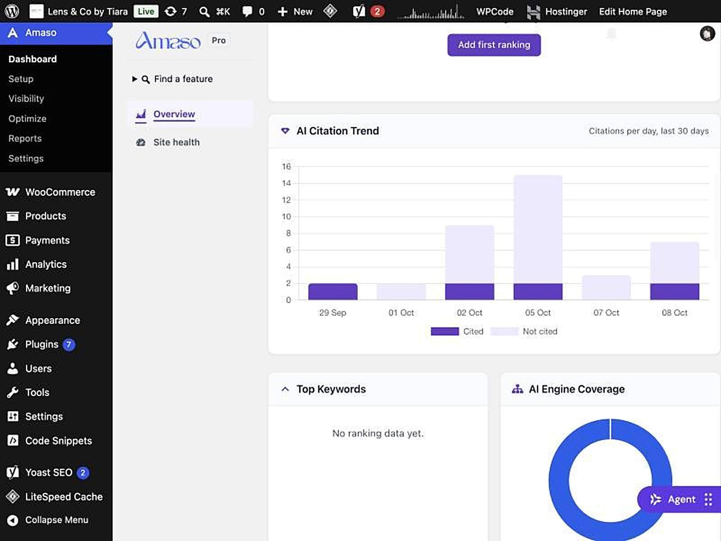
Task: Open the Optimize submenu item
Action: 27,119
